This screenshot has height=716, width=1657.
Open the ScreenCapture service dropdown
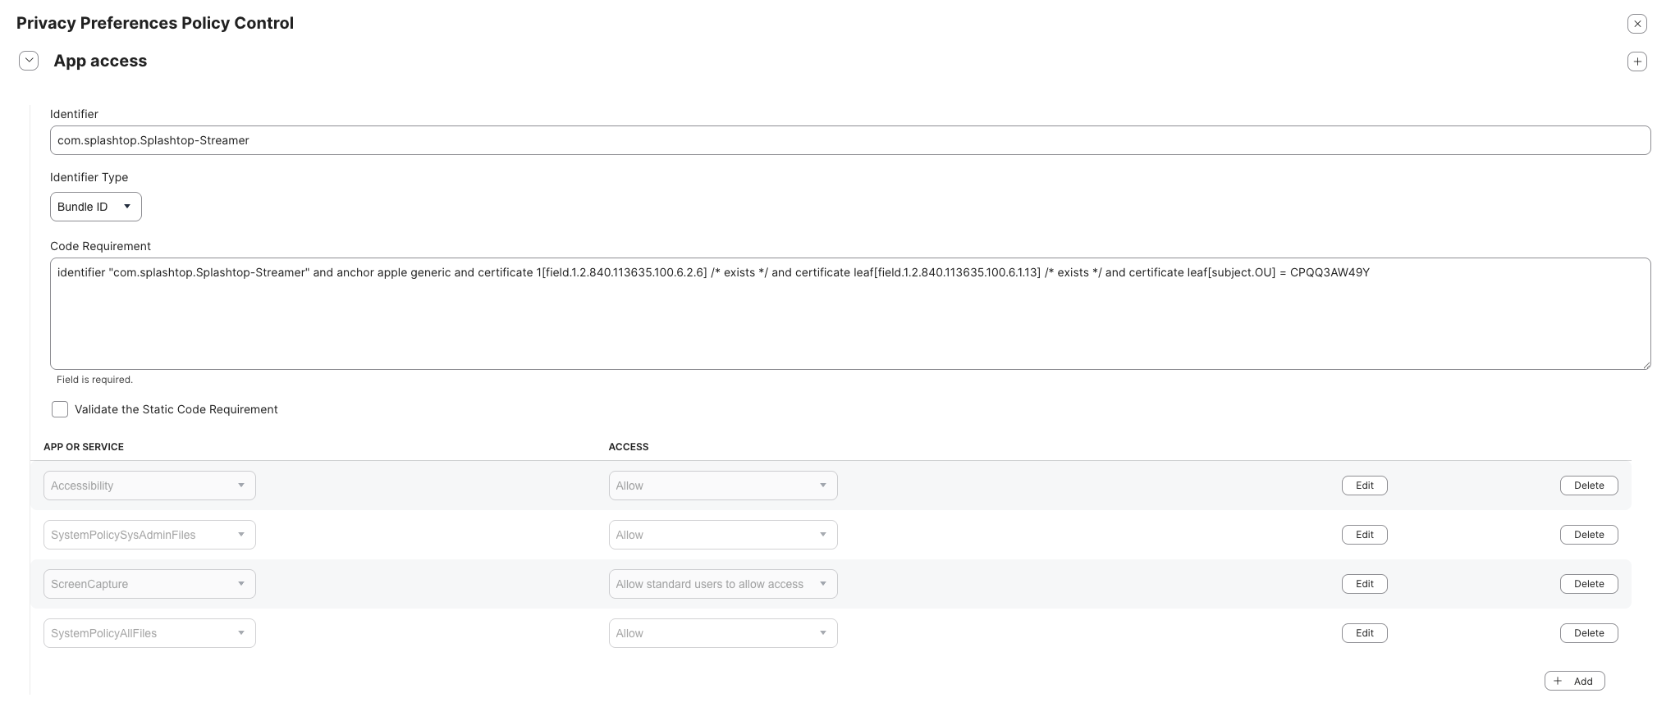(x=149, y=584)
